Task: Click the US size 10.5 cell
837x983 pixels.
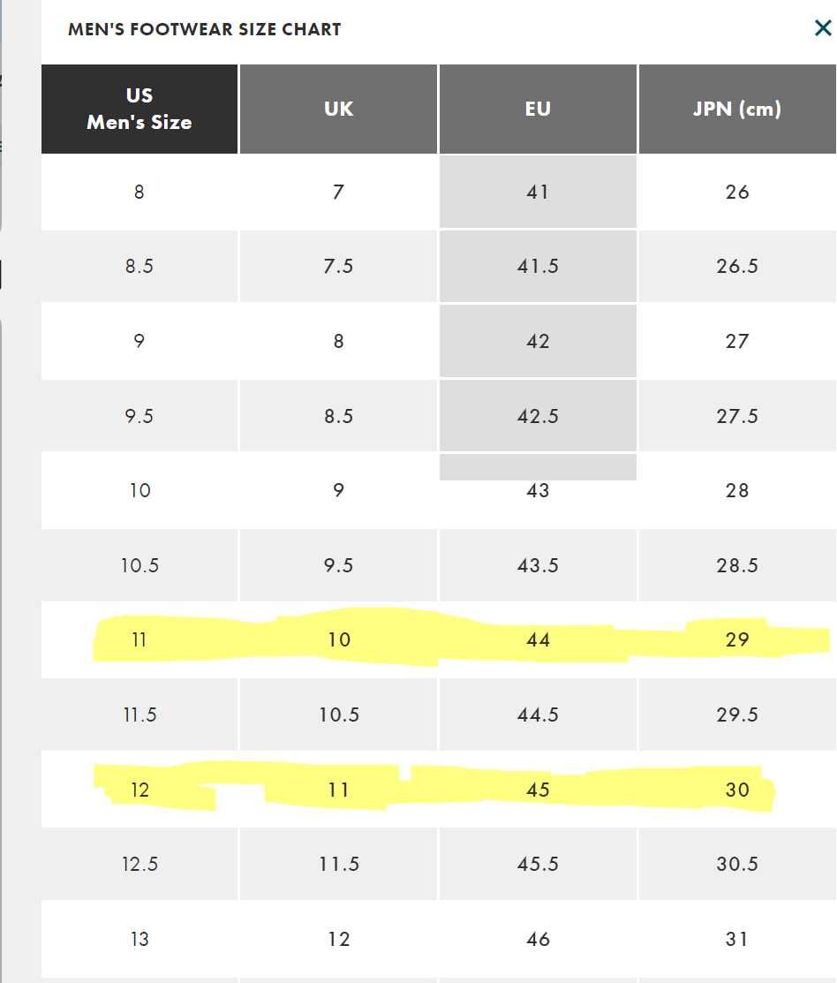Action: [x=139, y=565]
